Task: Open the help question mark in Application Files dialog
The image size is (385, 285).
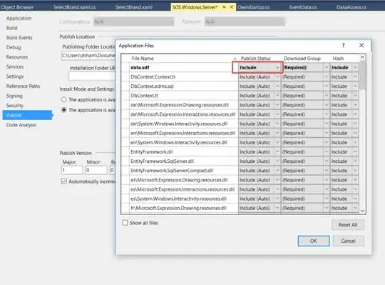Action: (x=343, y=45)
